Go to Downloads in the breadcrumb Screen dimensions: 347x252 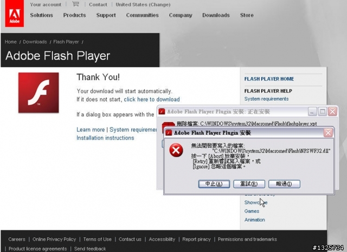[35, 42]
